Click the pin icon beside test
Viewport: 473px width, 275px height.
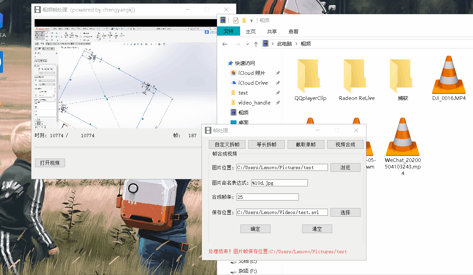click(x=278, y=93)
